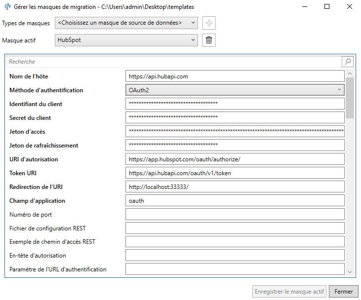361x300 pixels.
Task: Expand the Masque actif HubSpot dropdown
Action: [126, 40]
